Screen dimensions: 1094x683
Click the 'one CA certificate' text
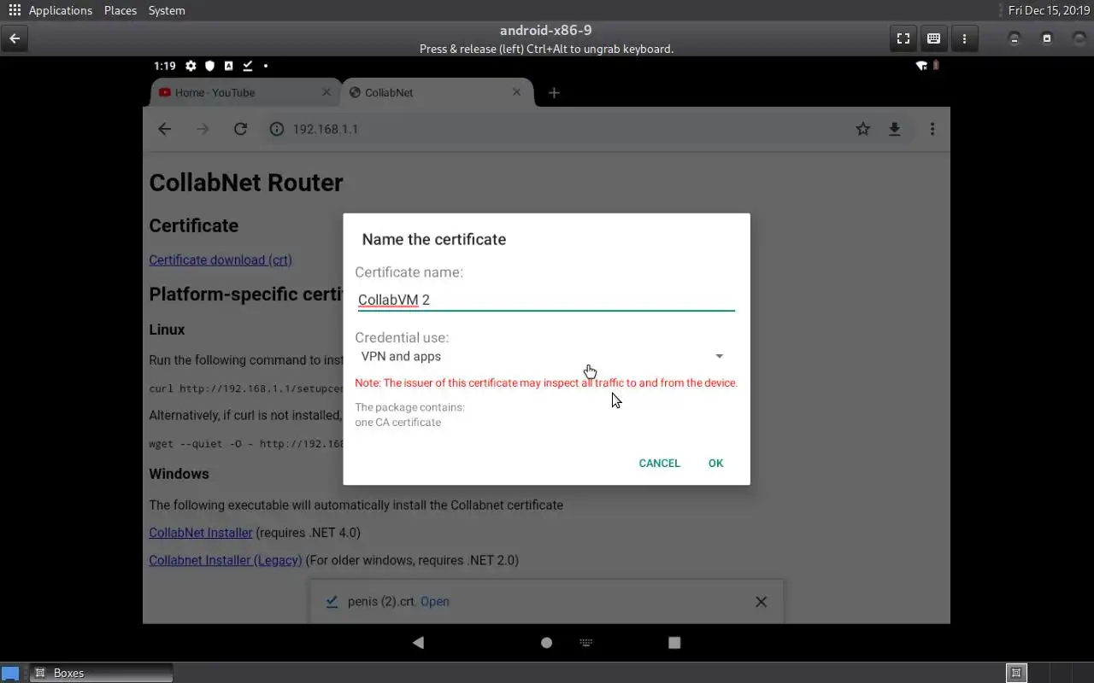point(398,422)
